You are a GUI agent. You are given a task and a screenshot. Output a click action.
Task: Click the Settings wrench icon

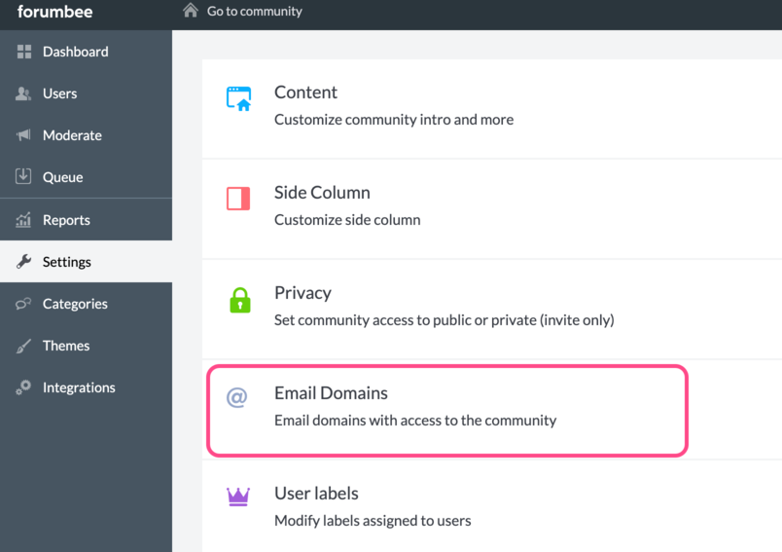point(23,261)
